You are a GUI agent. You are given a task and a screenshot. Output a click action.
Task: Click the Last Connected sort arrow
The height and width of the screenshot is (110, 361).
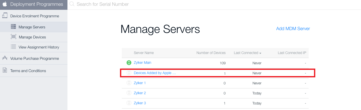coord(260,53)
